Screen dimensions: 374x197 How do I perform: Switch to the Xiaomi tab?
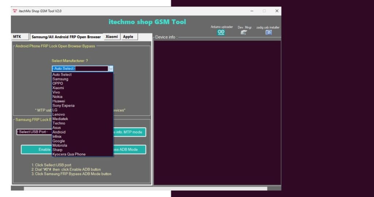(x=112, y=37)
